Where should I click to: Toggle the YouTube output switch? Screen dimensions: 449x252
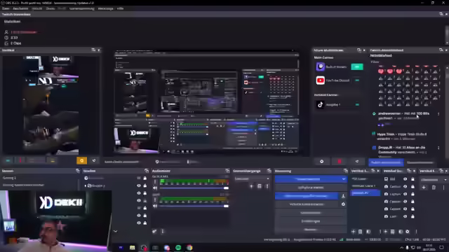(x=357, y=80)
